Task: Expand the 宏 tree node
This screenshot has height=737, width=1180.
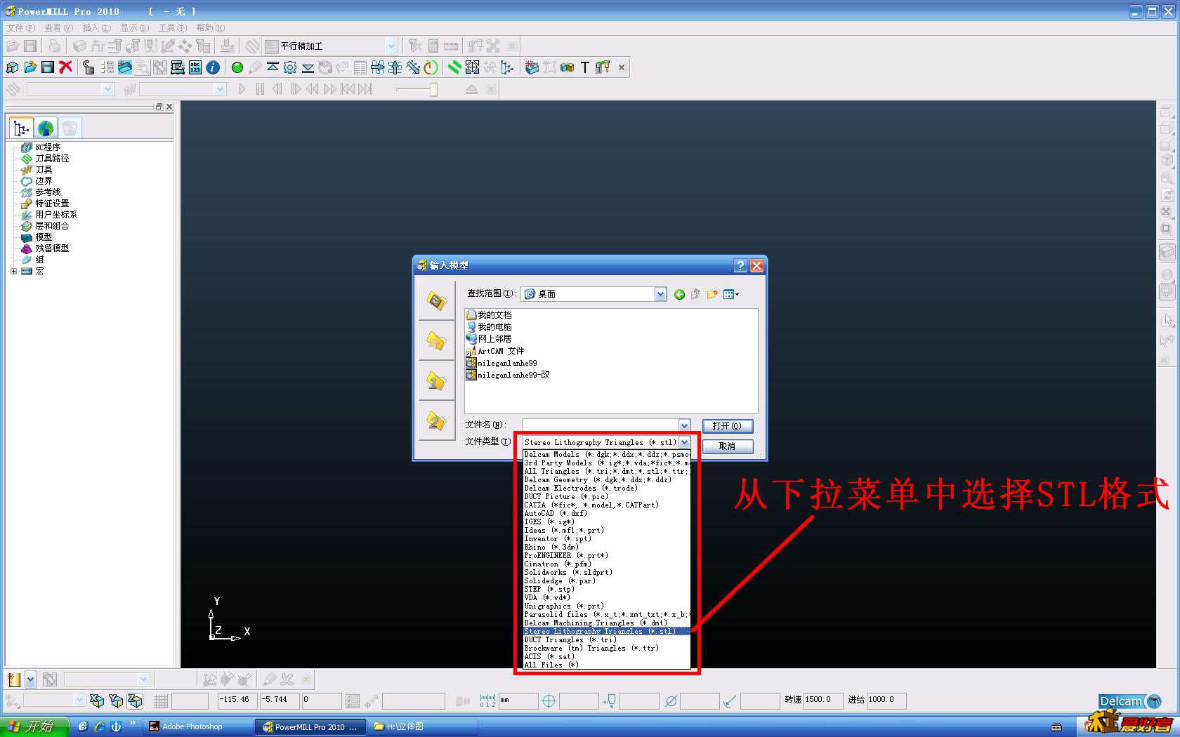Action: pos(13,271)
